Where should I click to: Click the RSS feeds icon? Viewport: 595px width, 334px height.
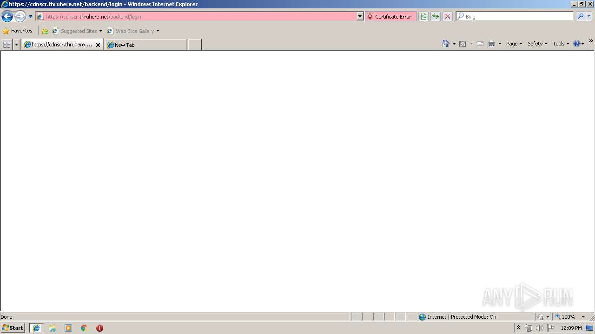click(x=463, y=44)
